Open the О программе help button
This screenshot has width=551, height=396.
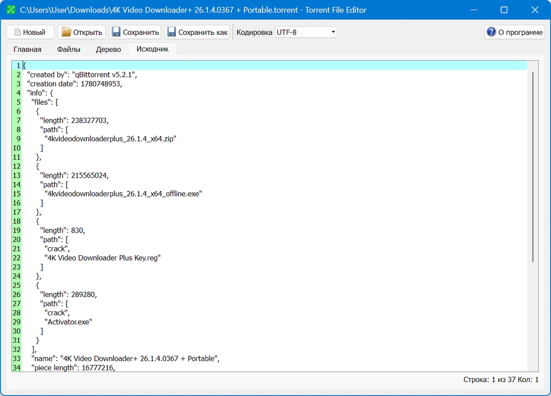coord(514,32)
